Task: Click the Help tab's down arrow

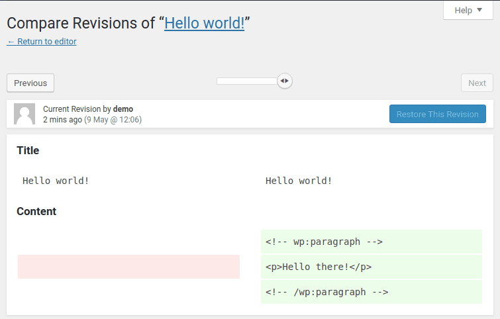Action: coord(479,10)
